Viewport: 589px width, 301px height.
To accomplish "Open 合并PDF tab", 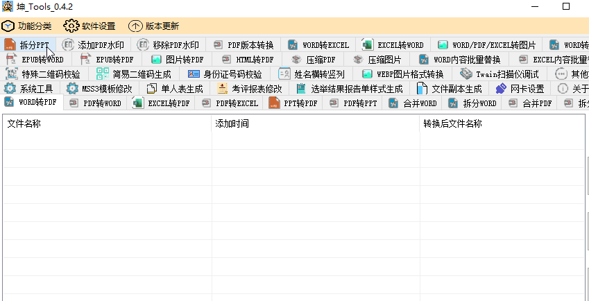I will point(530,103).
